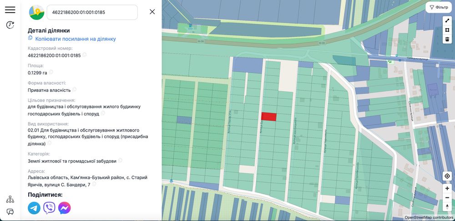Screen dimensions: 455x221
Task: Copy the area value 0.1299 га
Action: (51, 72)
